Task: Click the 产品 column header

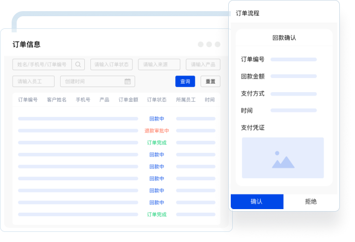Action: click(x=105, y=100)
